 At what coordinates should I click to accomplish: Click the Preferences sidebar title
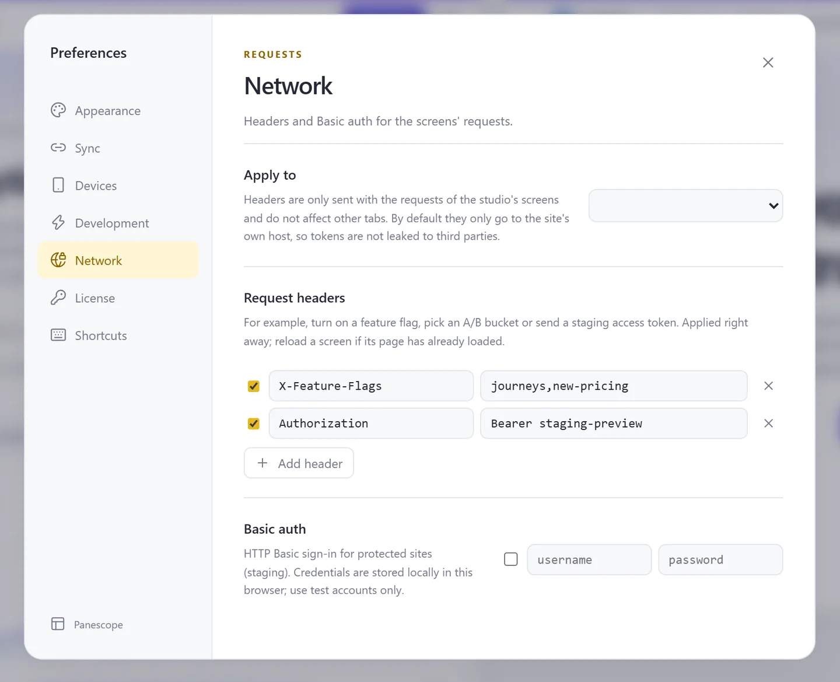tap(88, 53)
